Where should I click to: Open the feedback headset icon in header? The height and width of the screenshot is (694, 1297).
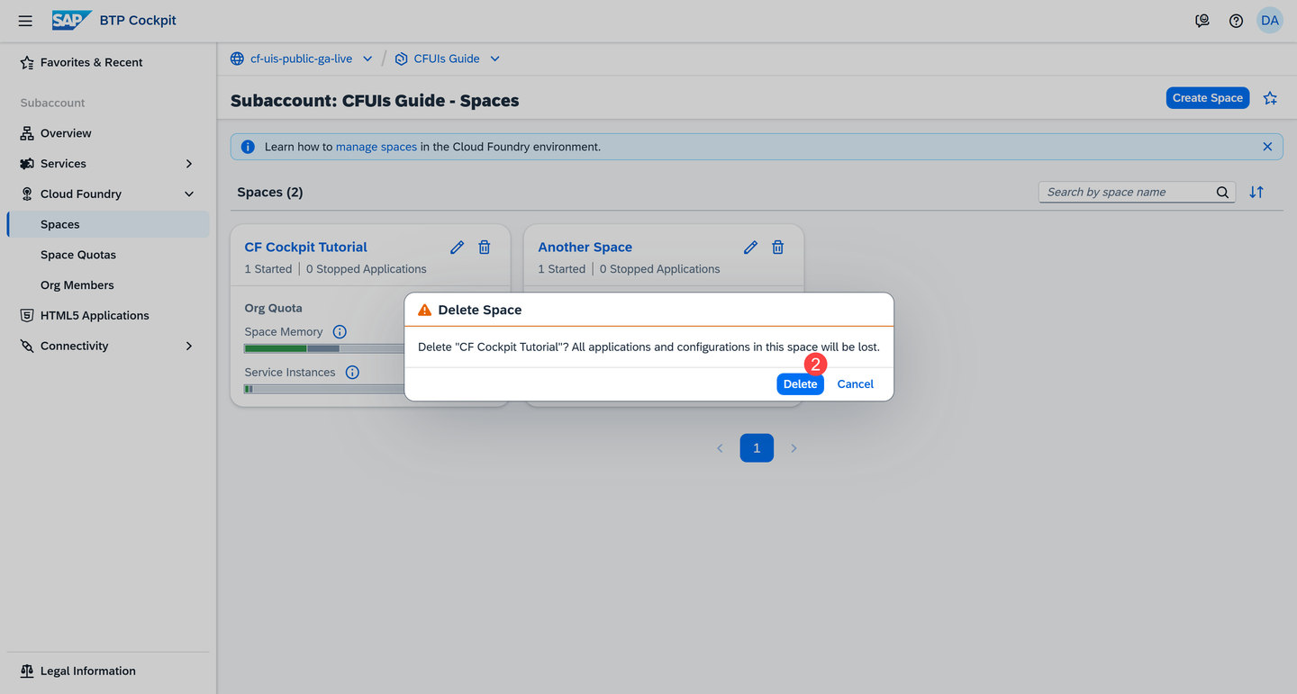(x=1202, y=21)
